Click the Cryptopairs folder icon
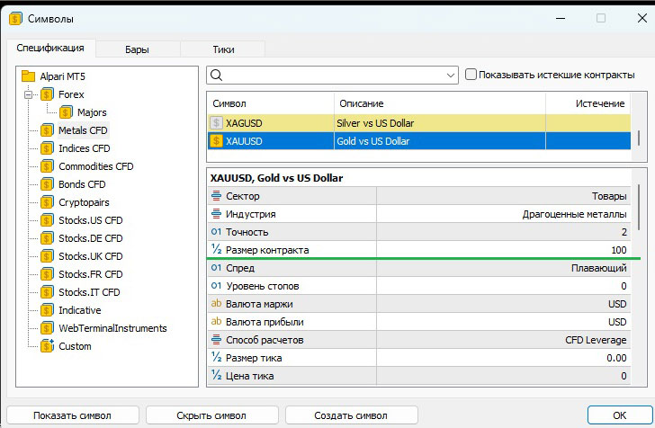Screen dimensions: 655x428 click(x=48, y=202)
